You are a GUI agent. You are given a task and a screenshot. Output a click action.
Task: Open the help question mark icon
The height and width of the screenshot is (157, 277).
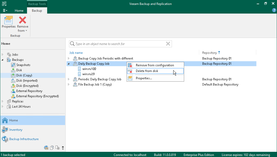[x=274, y=10]
